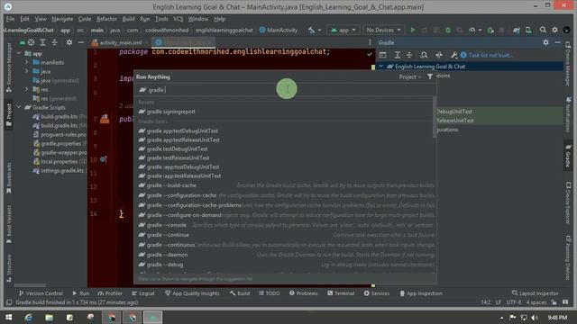Expand the manifests folder
The width and height of the screenshot is (577, 324).
(26, 62)
